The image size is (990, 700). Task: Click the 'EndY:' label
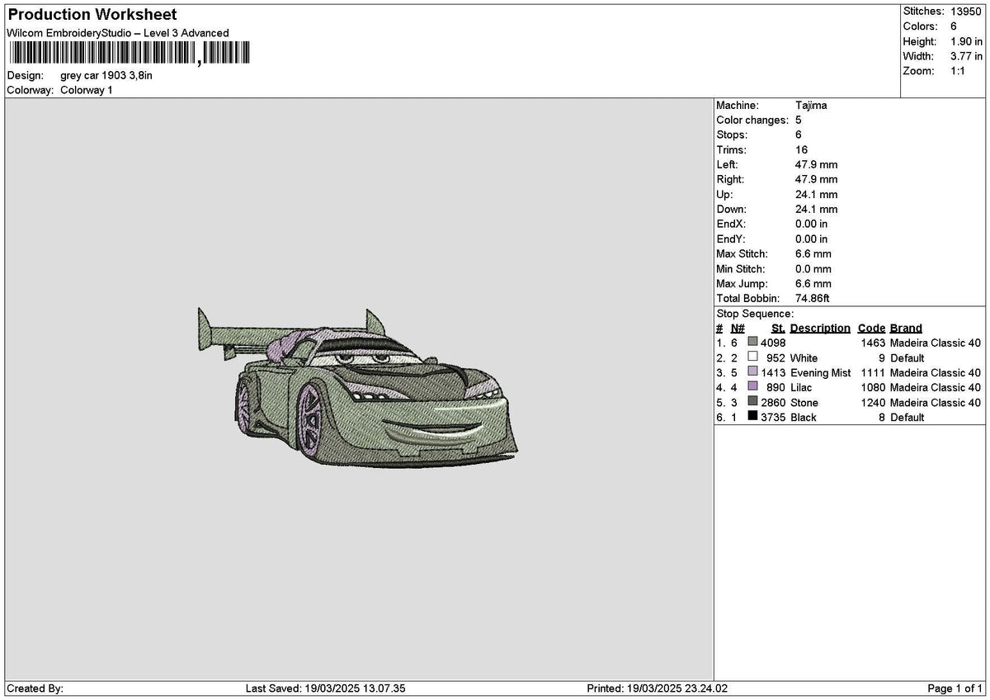click(731, 239)
